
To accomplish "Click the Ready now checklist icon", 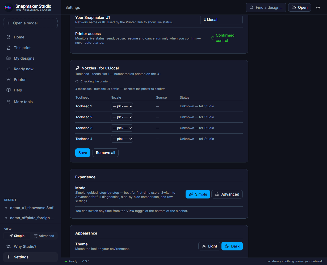I will 9,69.
